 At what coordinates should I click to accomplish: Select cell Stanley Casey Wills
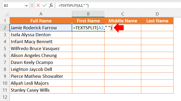pyautogui.click(x=41, y=90)
